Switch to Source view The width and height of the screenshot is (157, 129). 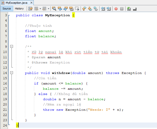click(6, 8)
